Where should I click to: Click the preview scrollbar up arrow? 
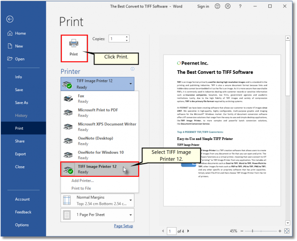click(x=288, y=38)
